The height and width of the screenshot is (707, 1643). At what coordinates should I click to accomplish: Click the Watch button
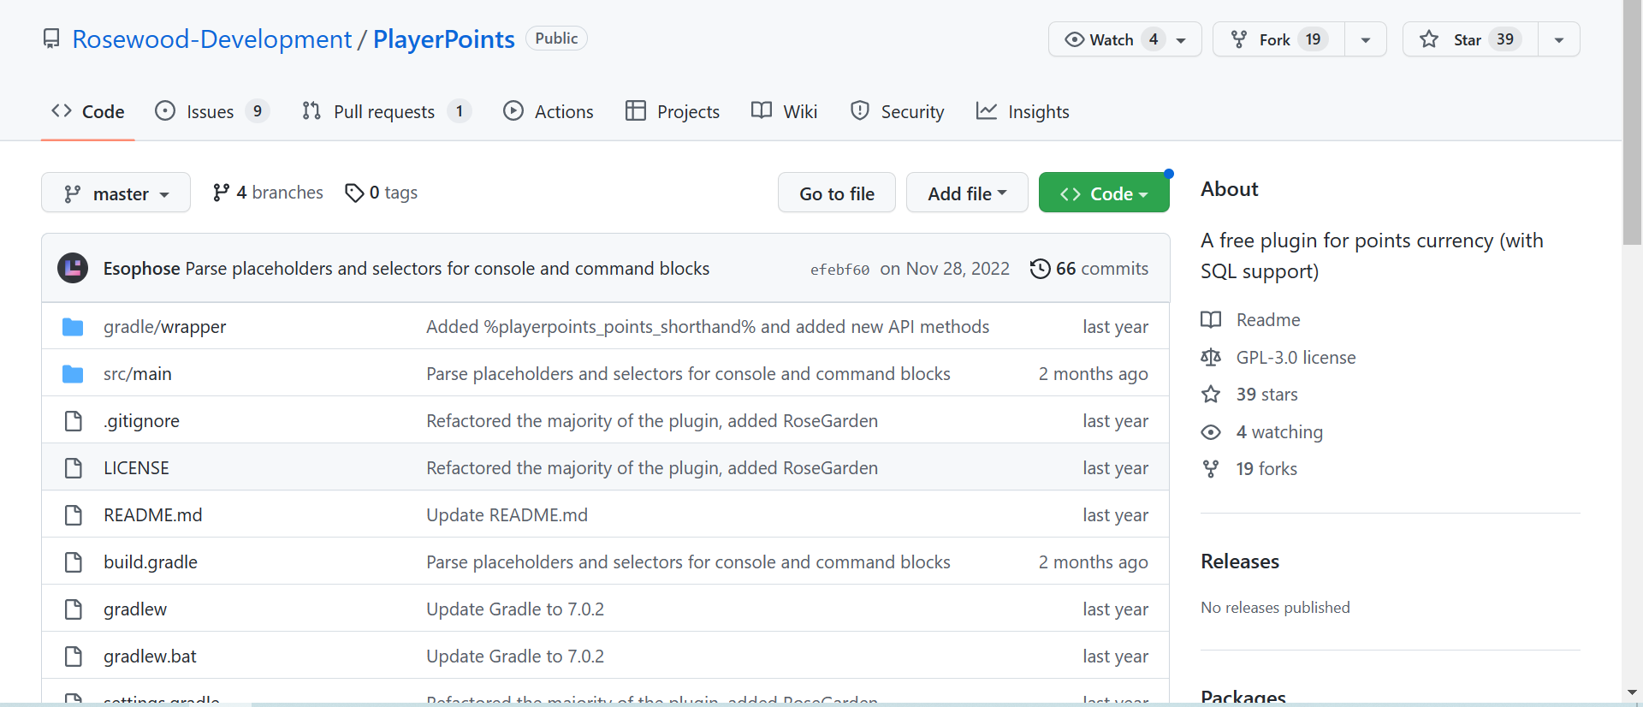click(1124, 39)
